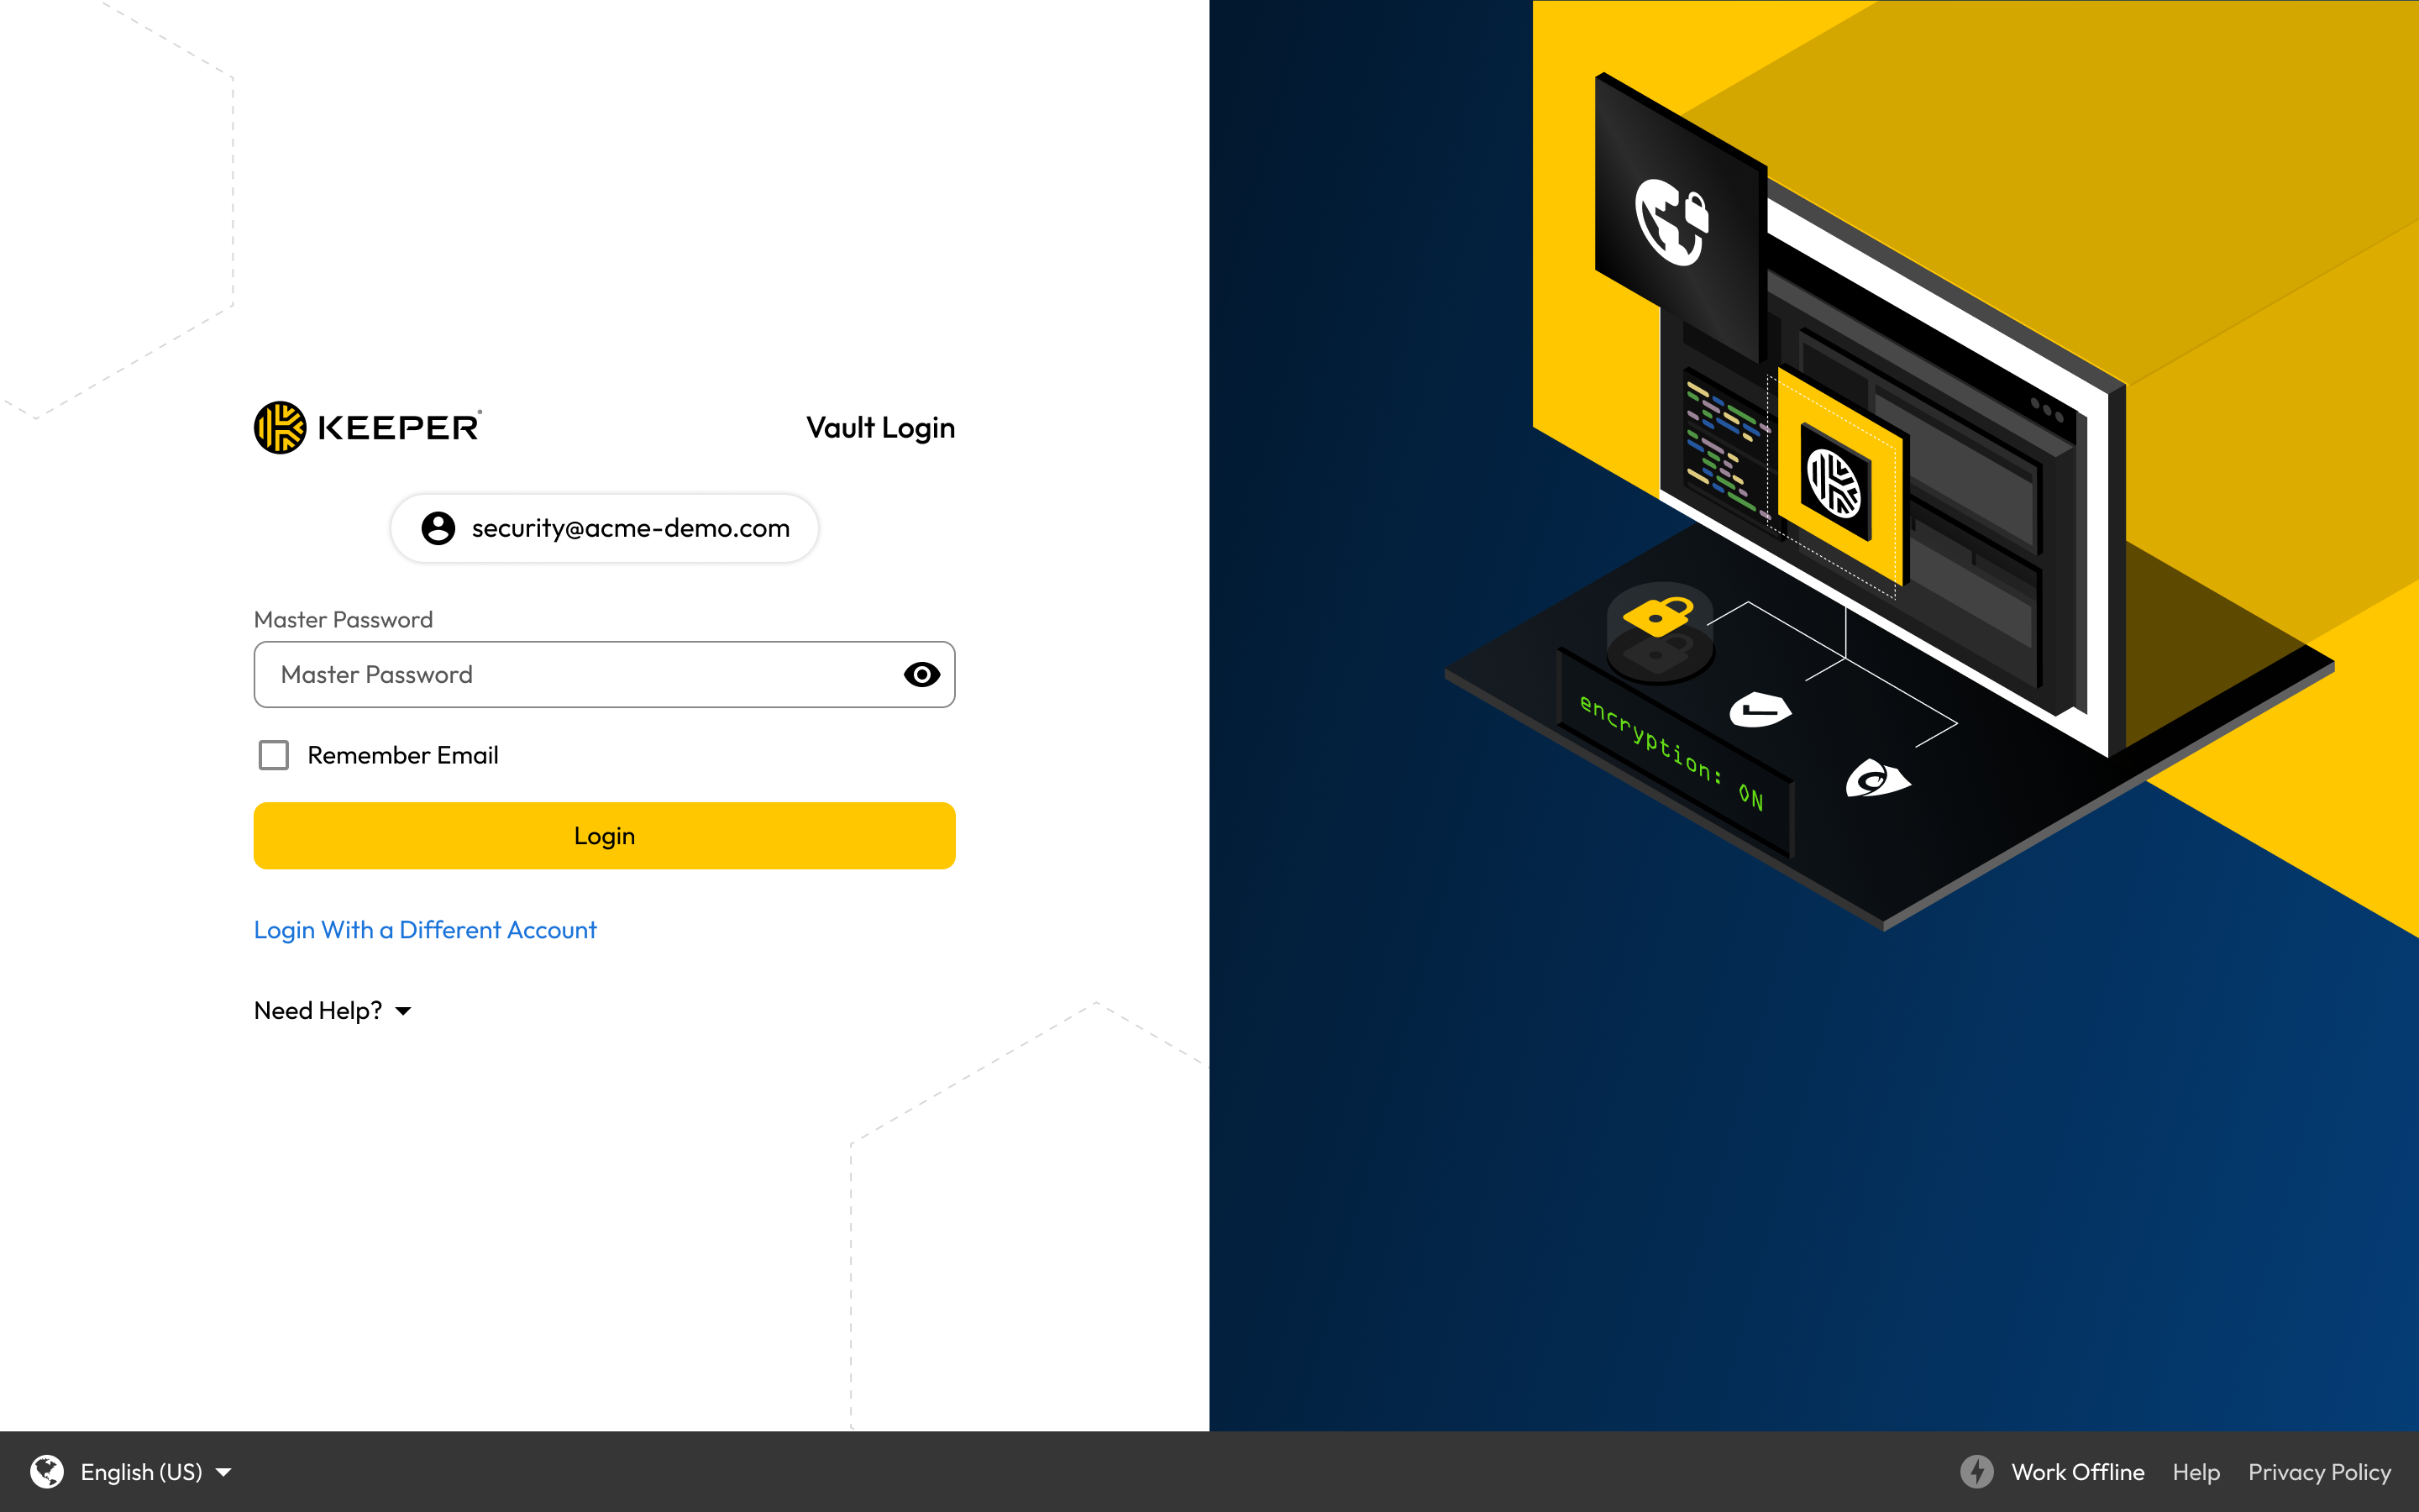
Task: Select Work Offline in footer
Action: click(x=2077, y=1472)
